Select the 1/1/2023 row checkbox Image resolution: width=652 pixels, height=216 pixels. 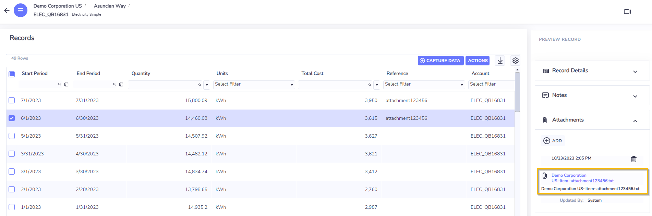(x=12, y=207)
